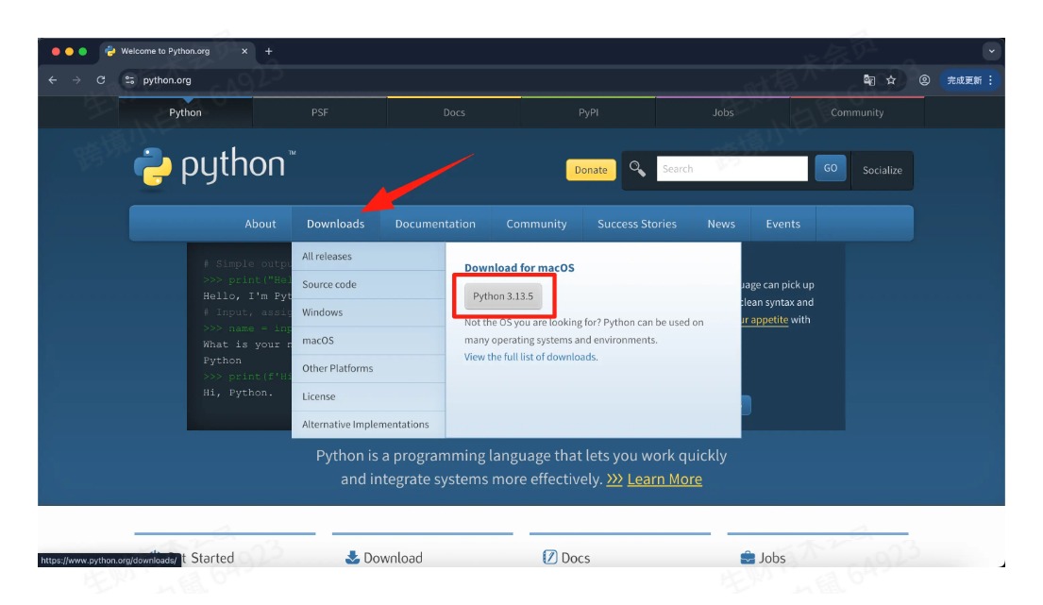Click the Jobs briefcase icon
The height and width of the screenshot is (605, 1043).
point(748,557)
